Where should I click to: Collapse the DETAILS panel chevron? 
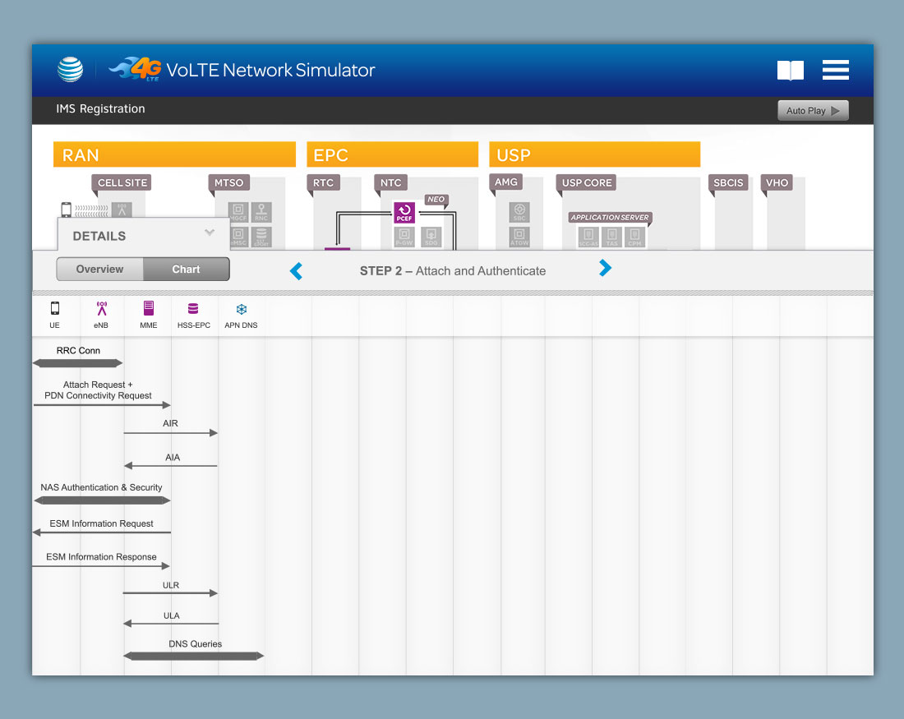210,233
